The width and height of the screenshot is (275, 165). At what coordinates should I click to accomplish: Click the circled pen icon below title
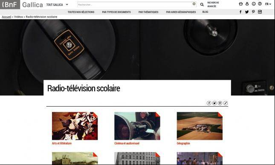[x=226, y=103]
